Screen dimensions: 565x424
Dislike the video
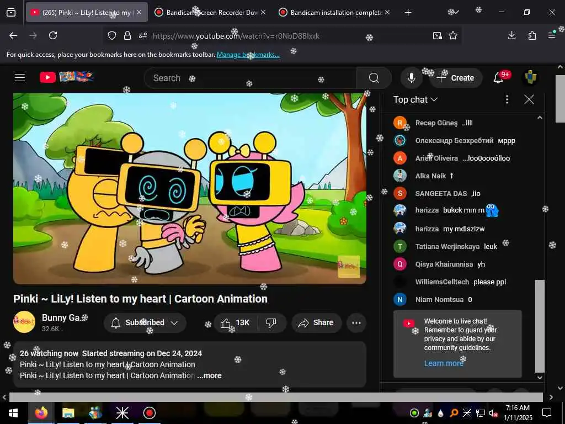(x=271, y=322)
